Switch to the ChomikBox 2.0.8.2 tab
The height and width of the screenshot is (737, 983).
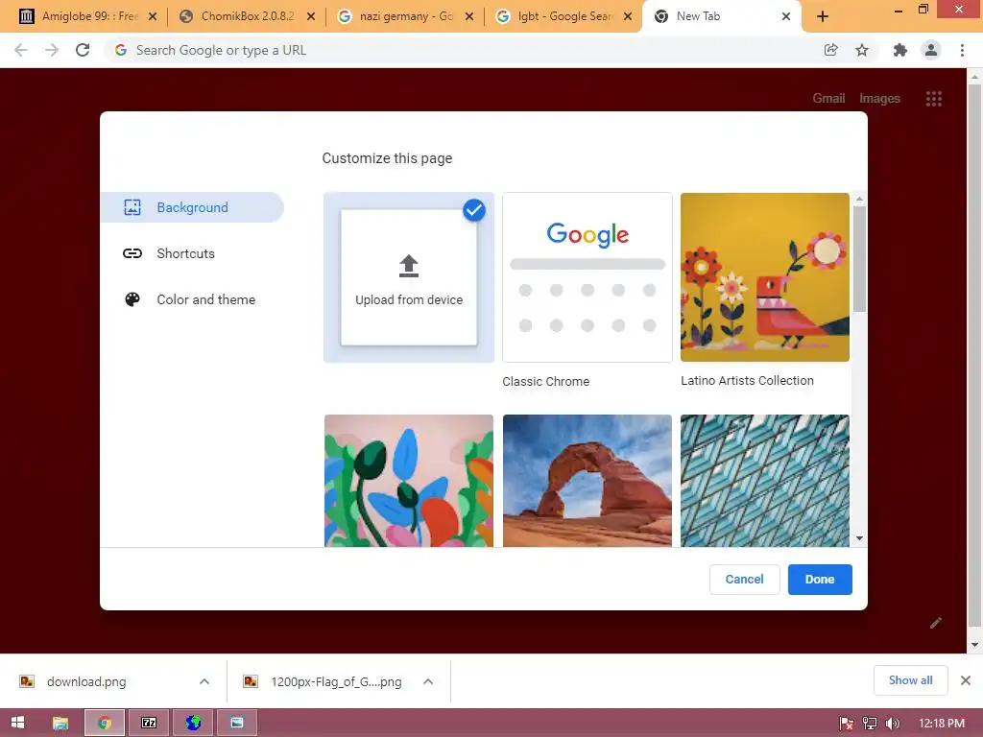(x=247, y=16)
